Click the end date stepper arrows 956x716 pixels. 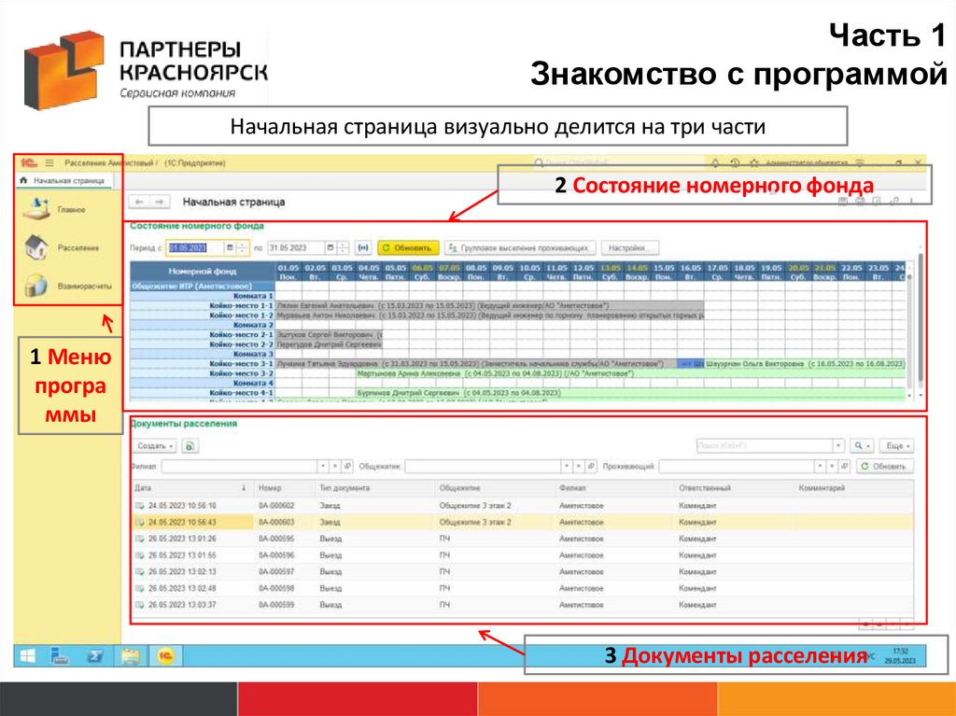[x=343, y=248]
